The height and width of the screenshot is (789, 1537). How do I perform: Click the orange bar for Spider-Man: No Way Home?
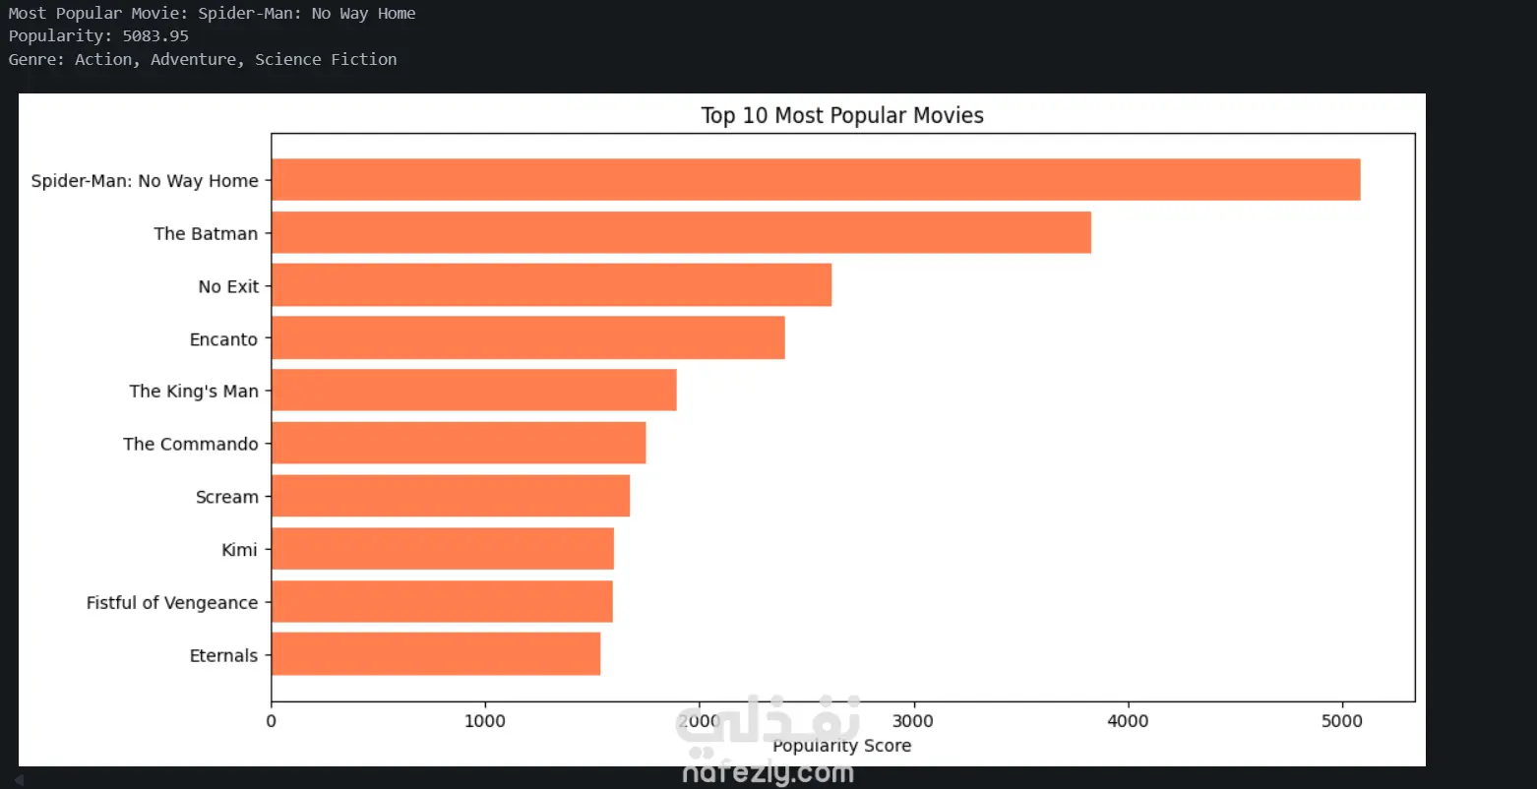point(816,180)
